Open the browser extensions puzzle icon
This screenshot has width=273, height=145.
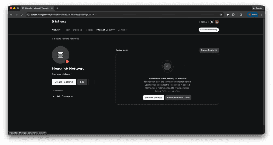(233, 15)
